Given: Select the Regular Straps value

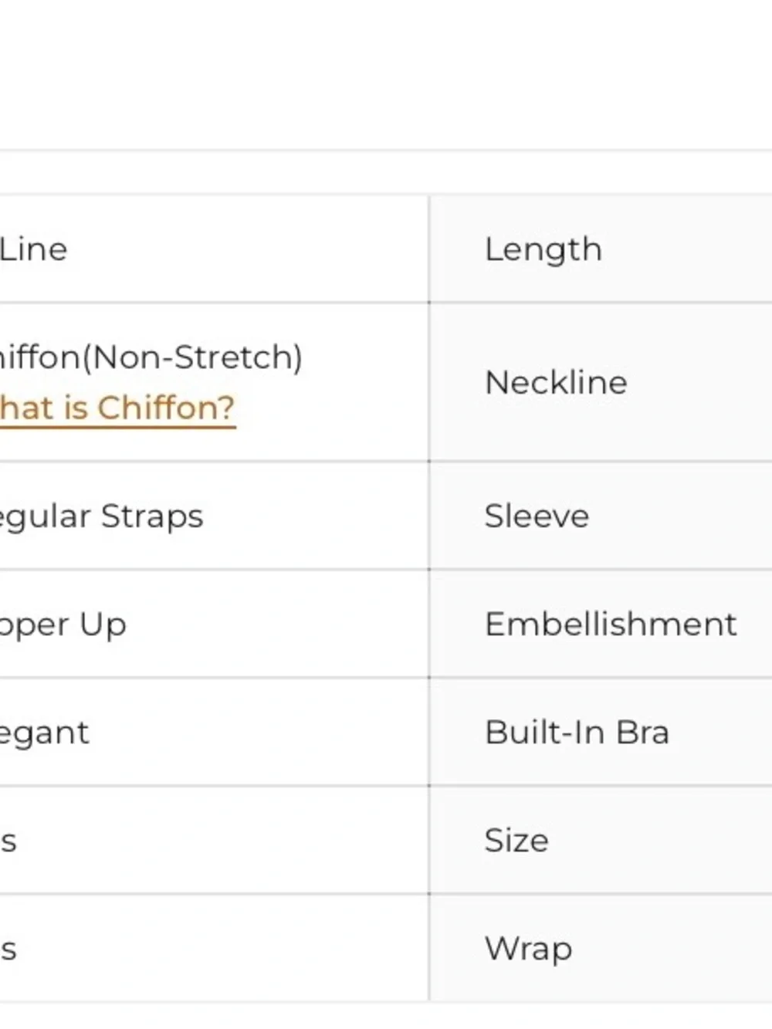Looking at the screenshot, I should tap(101, 516).
